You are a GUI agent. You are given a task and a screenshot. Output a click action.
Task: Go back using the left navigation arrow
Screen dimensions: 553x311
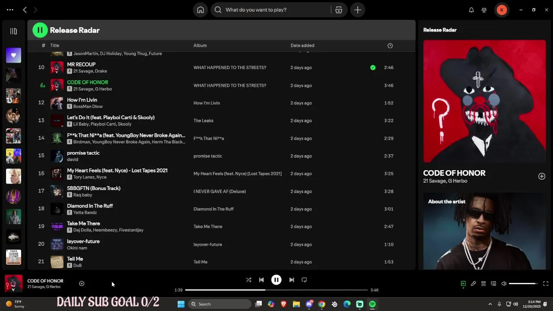[25, 10]
